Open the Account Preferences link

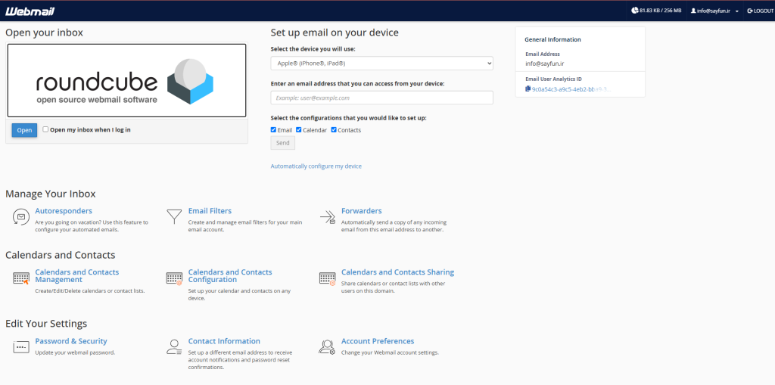pyautogui.click(x=378, y=341)
